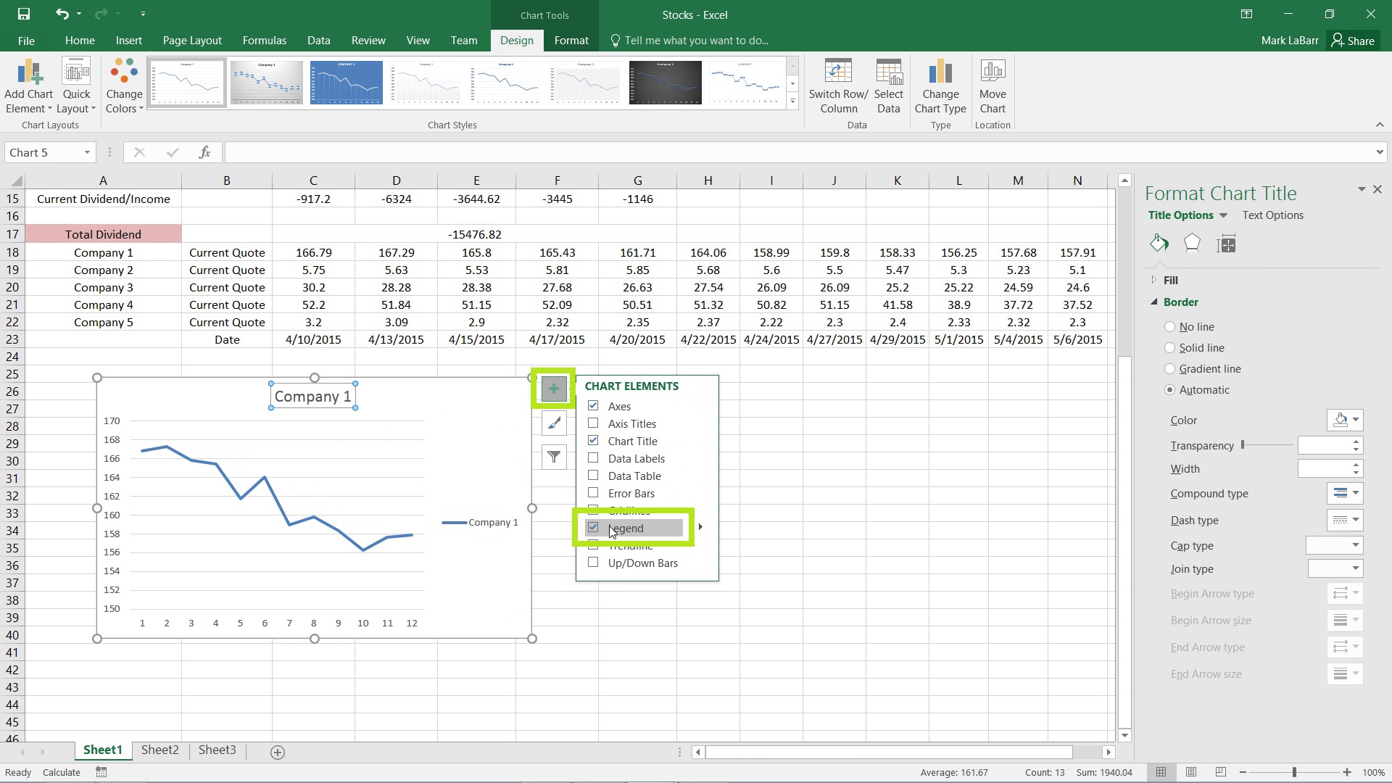Click the Format Chart Title fill icon

pyautogui.click(x=1159, y=244)
